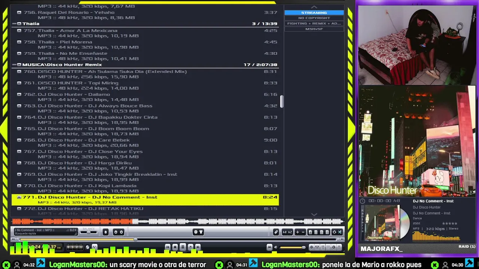
Task: Toggle checkbox for track 757 Amor A La Mexicana
Action: (x=19, y=31)
